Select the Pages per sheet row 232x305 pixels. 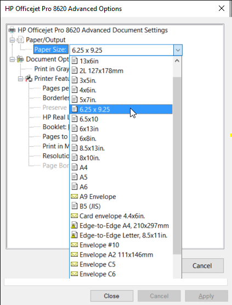point(56,88)
